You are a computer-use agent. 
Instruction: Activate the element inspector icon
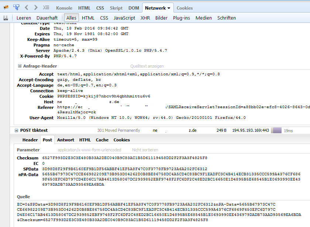point(16,7)
